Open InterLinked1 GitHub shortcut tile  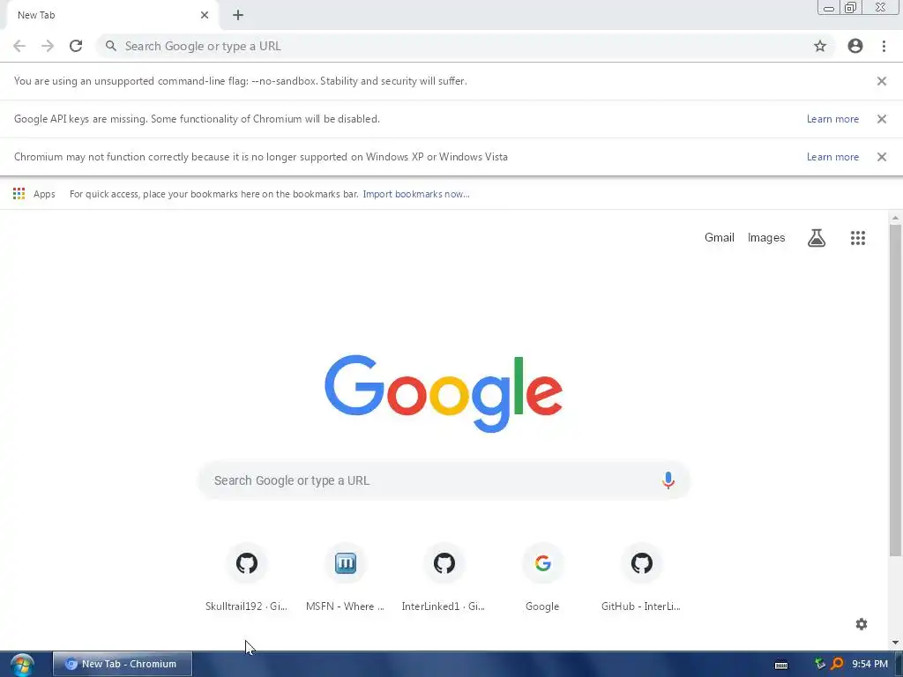[444, 578]
